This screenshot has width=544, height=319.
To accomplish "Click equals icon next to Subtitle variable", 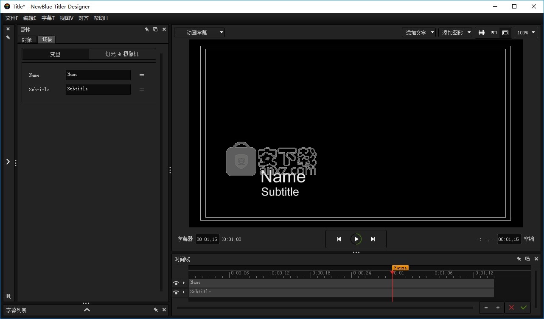I will 142,90.
